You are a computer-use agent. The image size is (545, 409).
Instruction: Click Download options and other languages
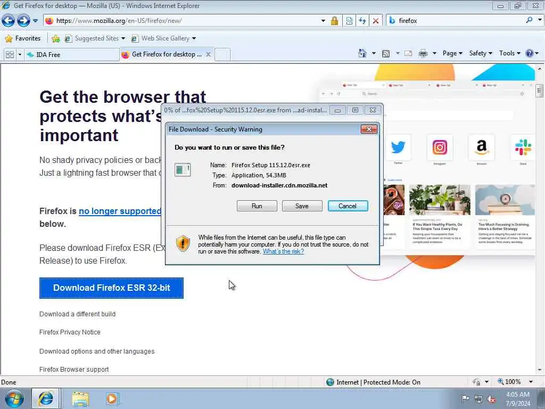pyautogui.click(x=97, y=351)
